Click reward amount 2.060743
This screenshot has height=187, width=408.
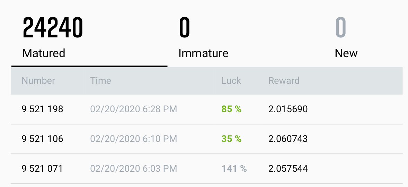coord(288,139)
